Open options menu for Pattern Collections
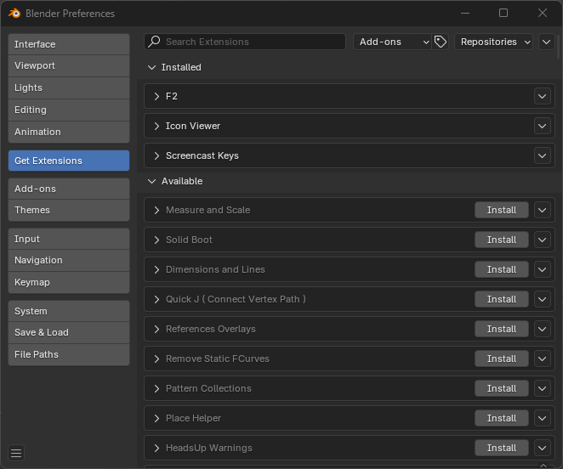Screen dimensions: 563x469 click(x=543, y=388)
